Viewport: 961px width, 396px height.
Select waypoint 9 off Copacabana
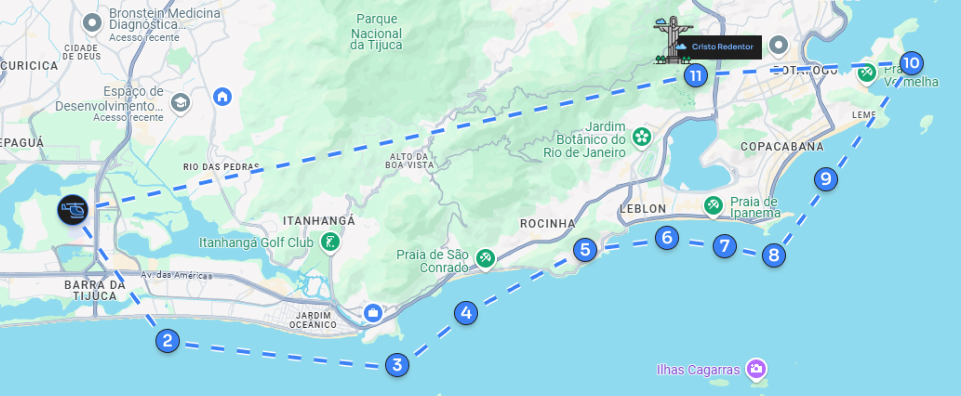point(826,179)
